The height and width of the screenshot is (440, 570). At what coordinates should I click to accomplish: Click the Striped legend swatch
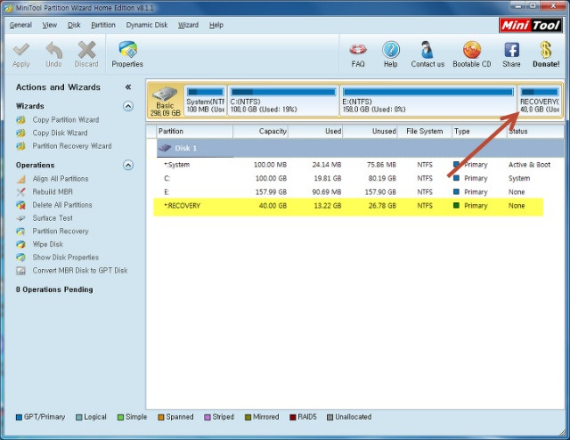pyautogui.click(x=208, y=417)
